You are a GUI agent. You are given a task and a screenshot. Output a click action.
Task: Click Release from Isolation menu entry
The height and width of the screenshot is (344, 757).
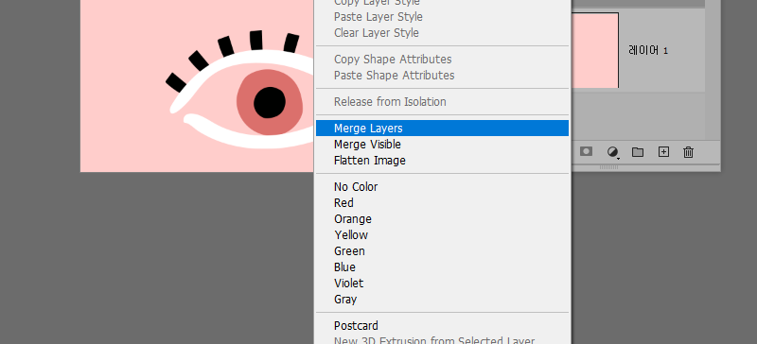coord(442,102)
